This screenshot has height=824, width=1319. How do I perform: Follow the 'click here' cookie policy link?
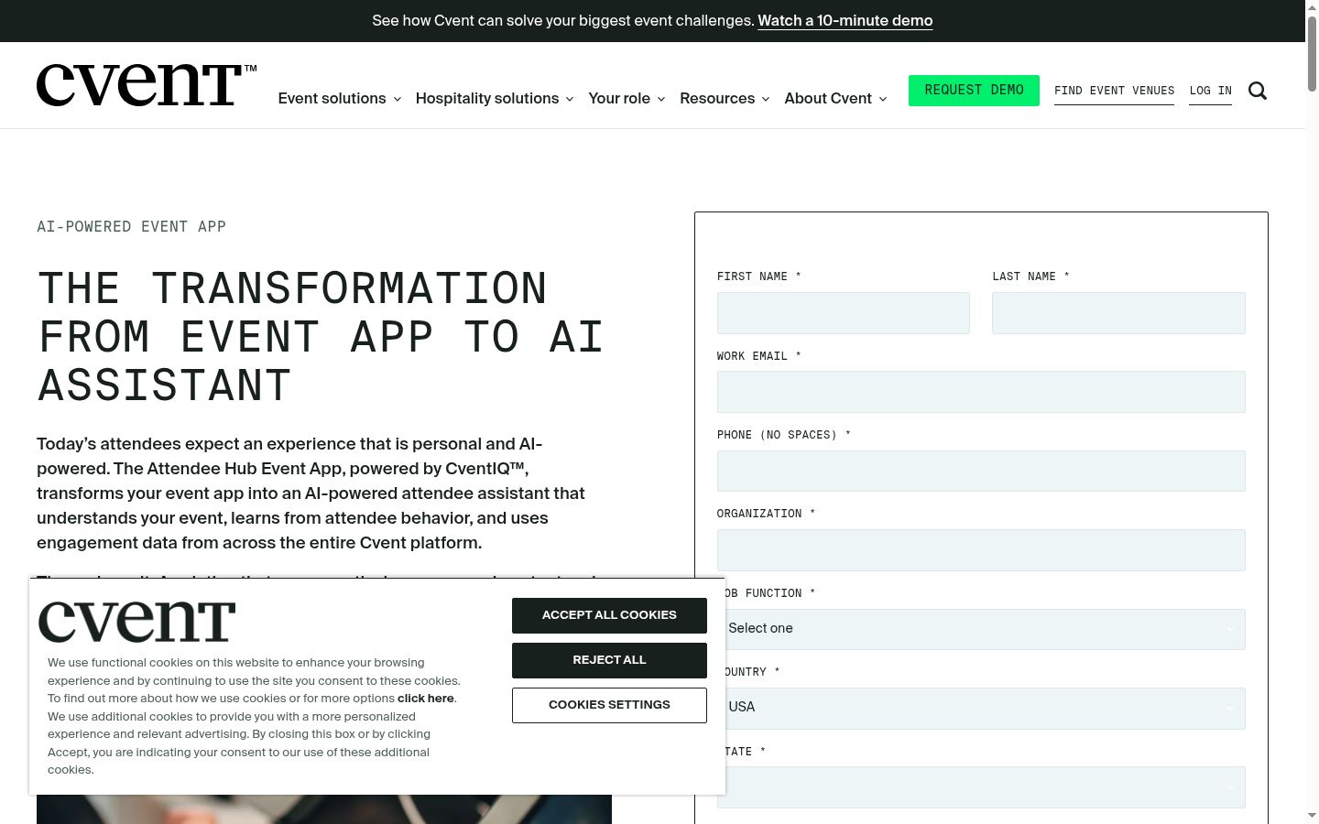pos(426,699)
